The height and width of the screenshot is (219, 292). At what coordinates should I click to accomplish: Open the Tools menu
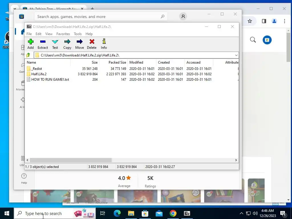(78, 34)
